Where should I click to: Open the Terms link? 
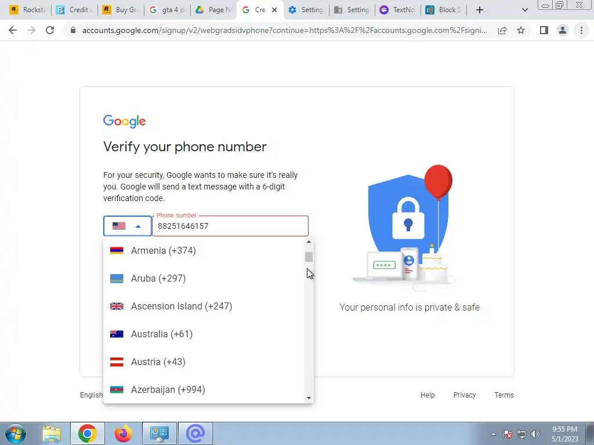504,395
